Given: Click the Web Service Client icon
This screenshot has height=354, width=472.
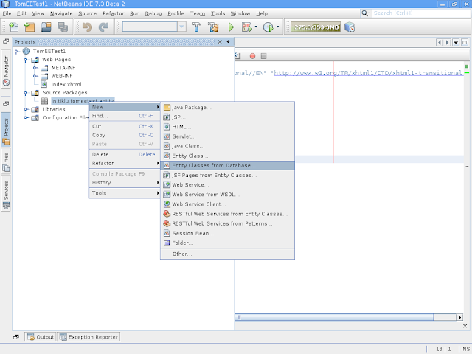Looking at the screenshot, I should click(167, 204).
